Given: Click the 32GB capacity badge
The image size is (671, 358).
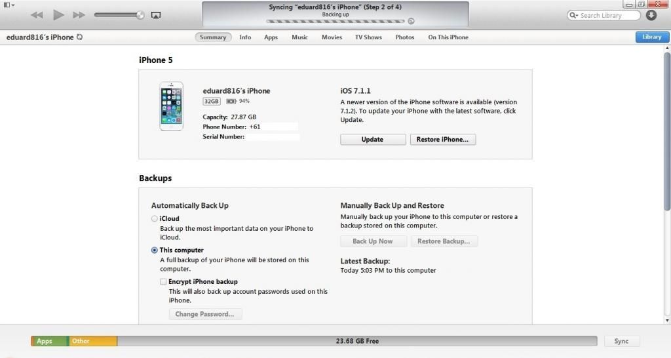Looking at the screenshot, I should coord(212,102).
